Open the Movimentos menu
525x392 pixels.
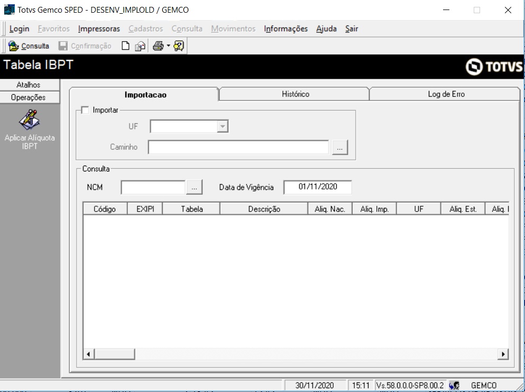tap(233, 29)
